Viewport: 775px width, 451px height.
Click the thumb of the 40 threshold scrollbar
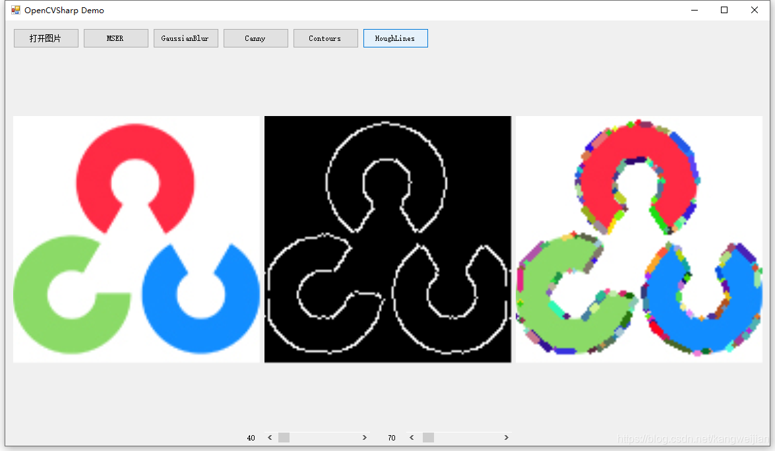point(284,437)
